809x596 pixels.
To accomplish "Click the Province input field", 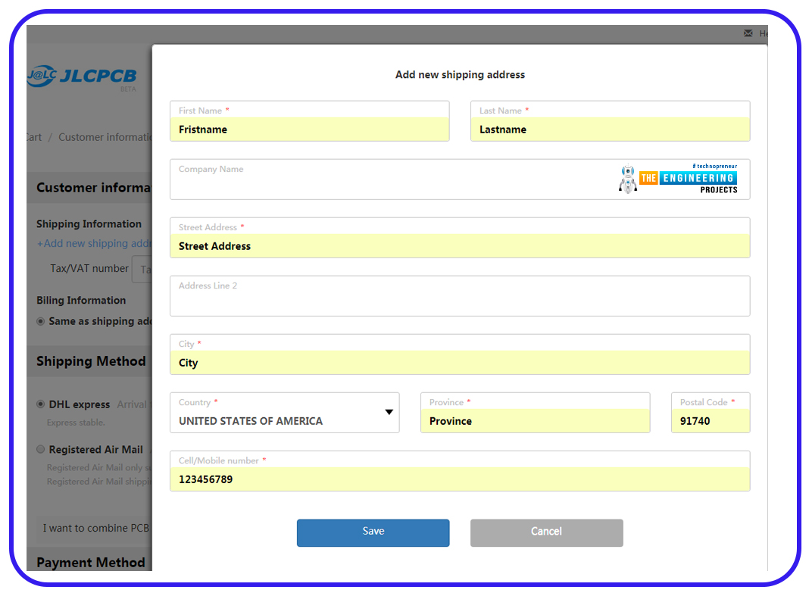I will (x=535, y=413).
